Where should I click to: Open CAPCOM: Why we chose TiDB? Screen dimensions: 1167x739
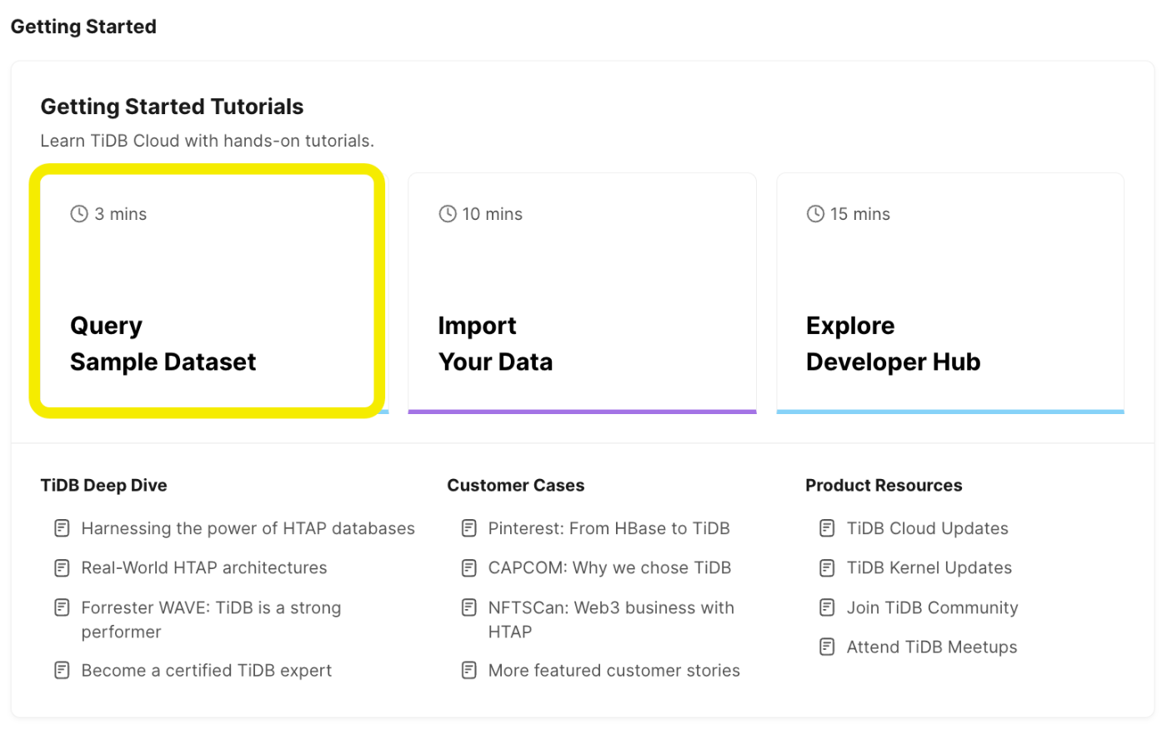coord(609,567)
